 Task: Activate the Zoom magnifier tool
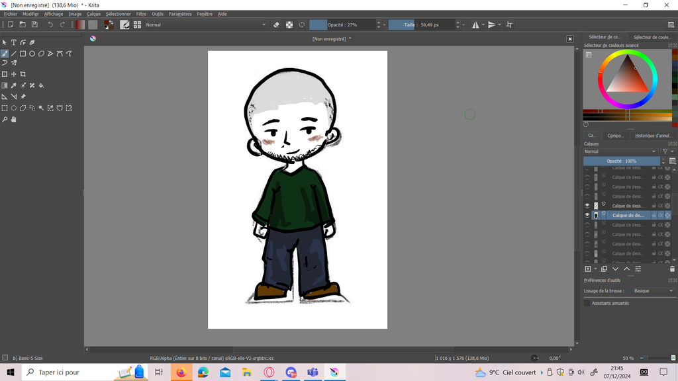(x=5, y=120)
